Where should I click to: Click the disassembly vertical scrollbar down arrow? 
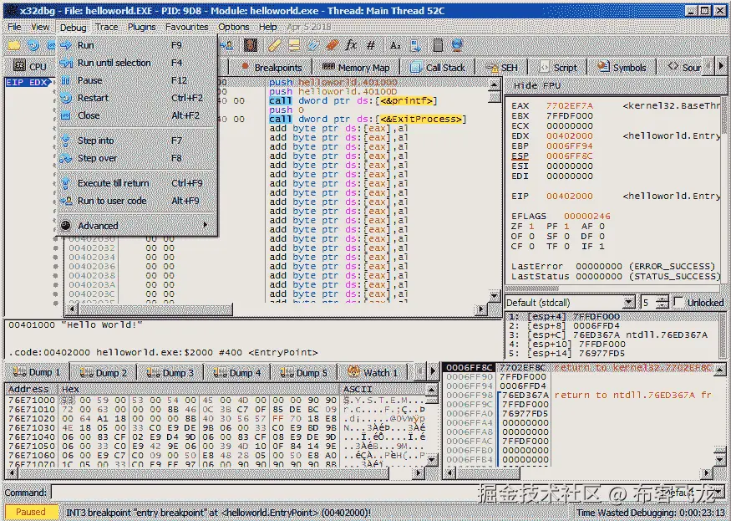495,296
